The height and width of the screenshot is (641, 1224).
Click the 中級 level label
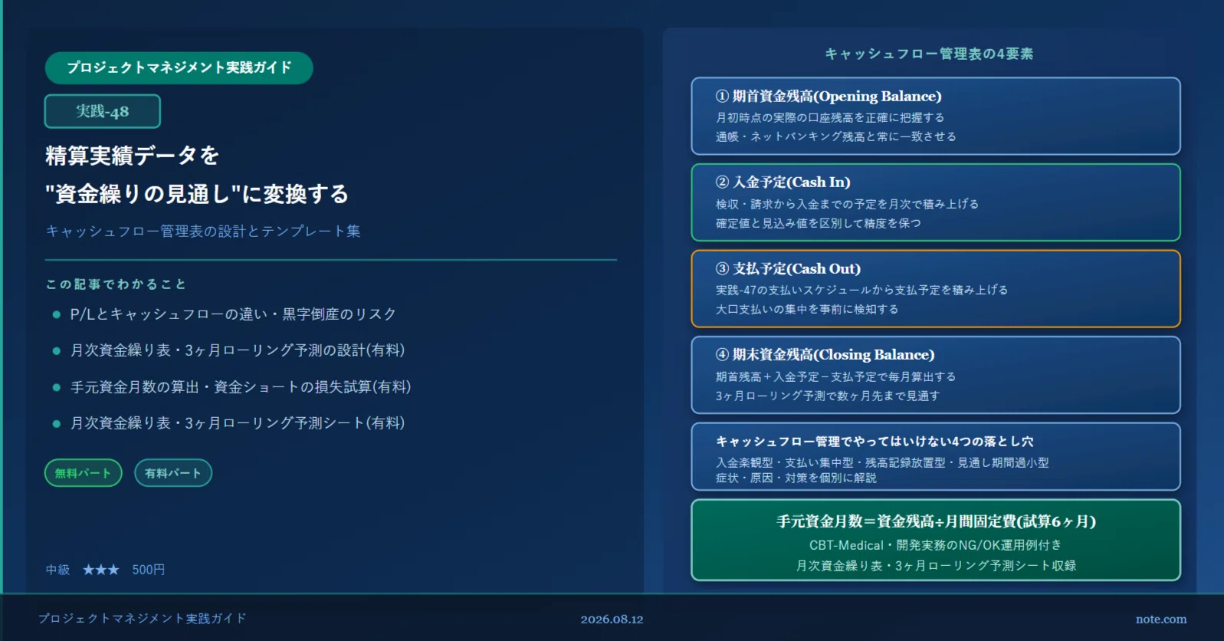pos(57,570)
